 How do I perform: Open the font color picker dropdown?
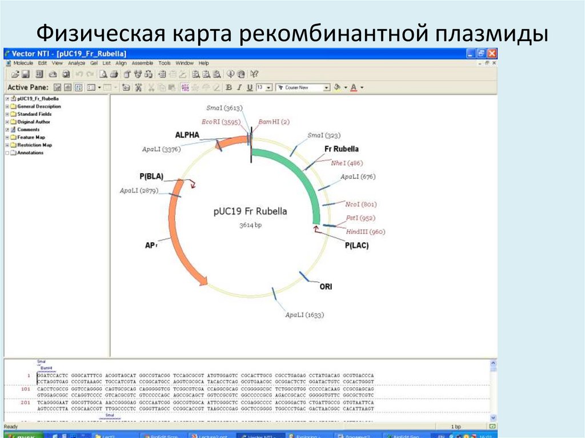[362, 87]
